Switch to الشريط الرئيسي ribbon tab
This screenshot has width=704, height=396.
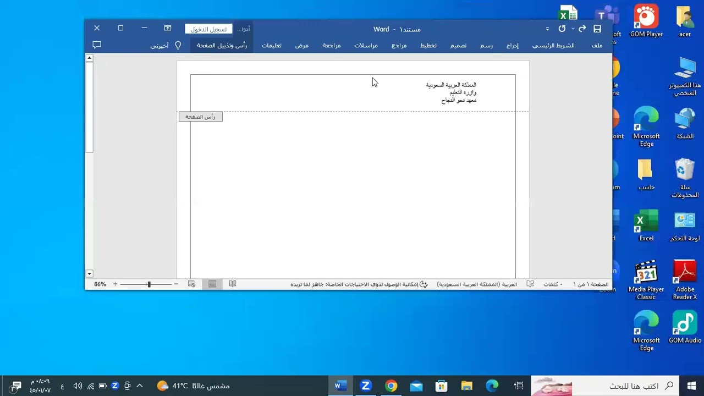553,45
